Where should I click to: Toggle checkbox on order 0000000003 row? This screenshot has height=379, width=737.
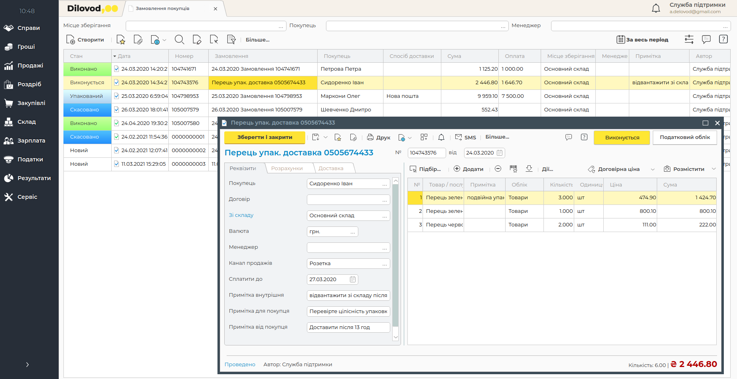(117, 164)
